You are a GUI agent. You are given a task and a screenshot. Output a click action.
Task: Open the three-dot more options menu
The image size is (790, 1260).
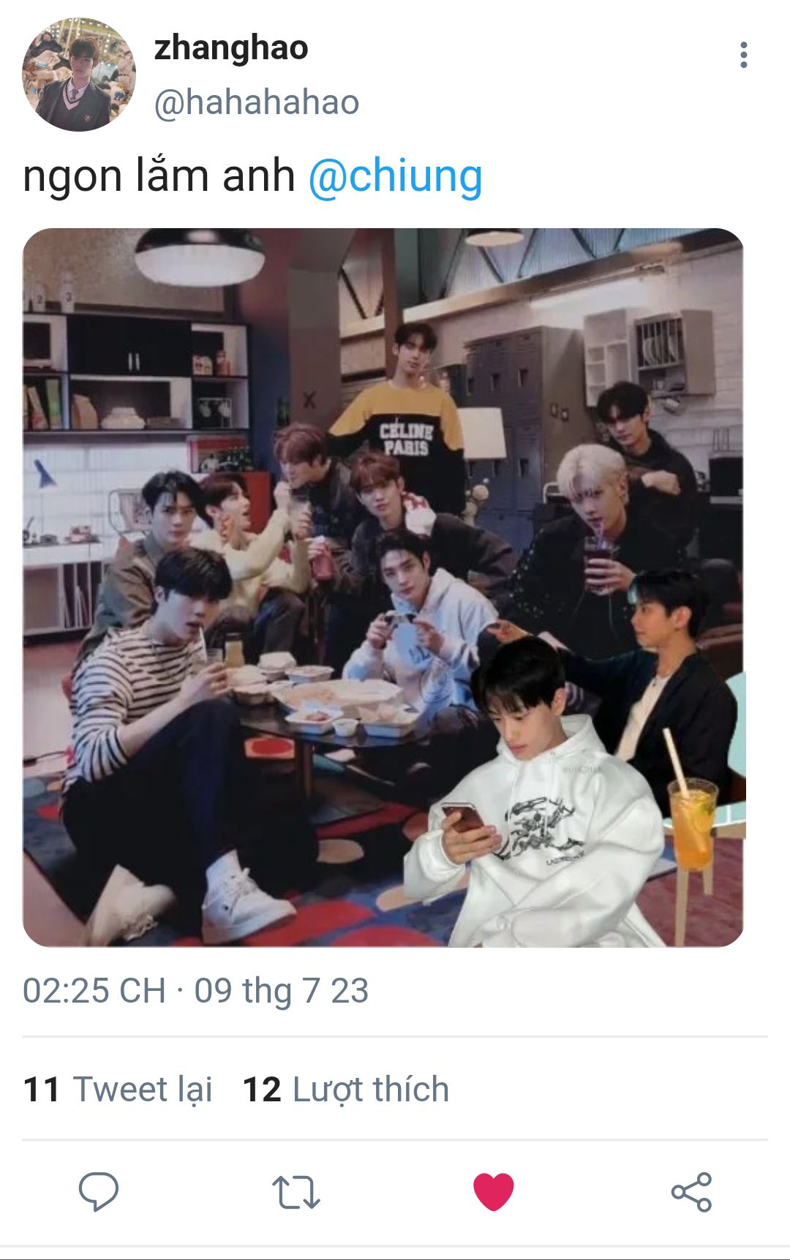[744, 55]
